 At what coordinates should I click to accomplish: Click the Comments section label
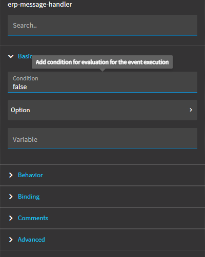click(x=33, y=218)
